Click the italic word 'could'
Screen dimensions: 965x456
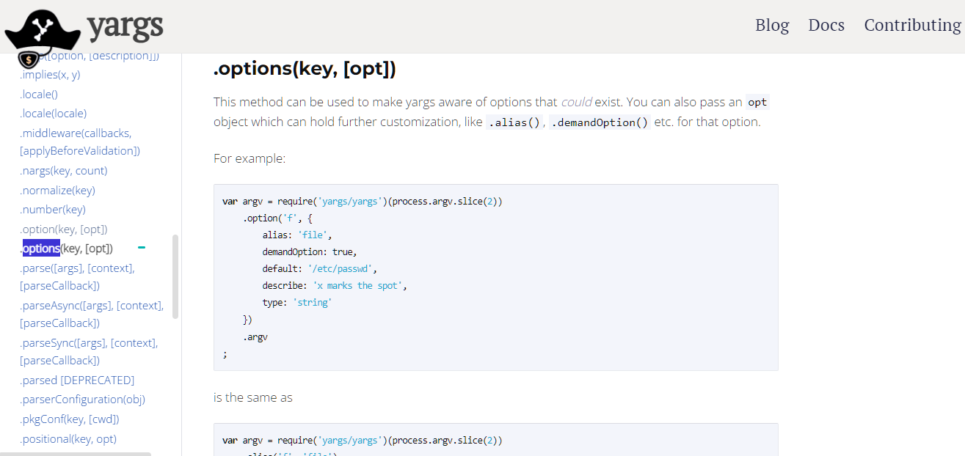[575, 102]
